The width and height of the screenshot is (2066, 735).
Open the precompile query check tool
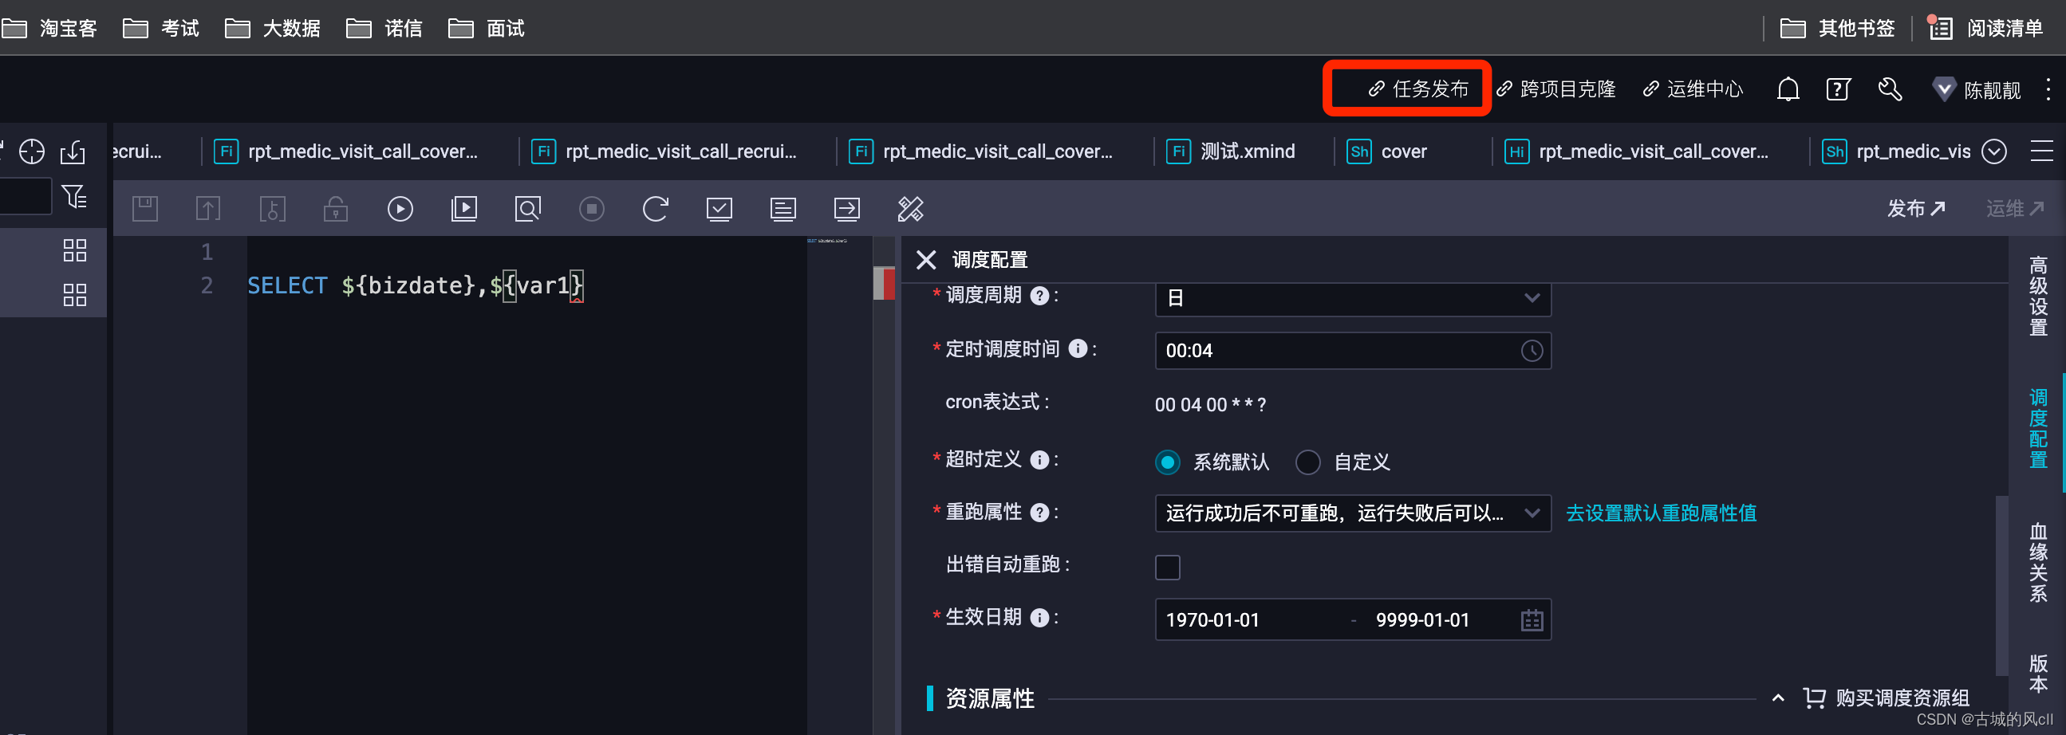tap(528, 208)
